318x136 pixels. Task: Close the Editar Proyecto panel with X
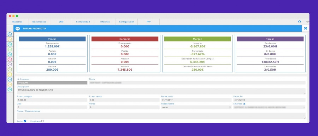305,28
